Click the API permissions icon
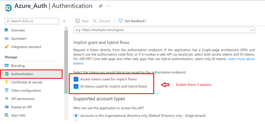 click(7, 99)
